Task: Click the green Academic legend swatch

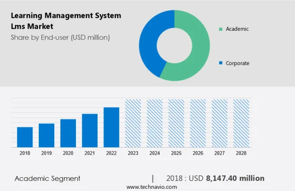Action: click(x=221, y=29)
